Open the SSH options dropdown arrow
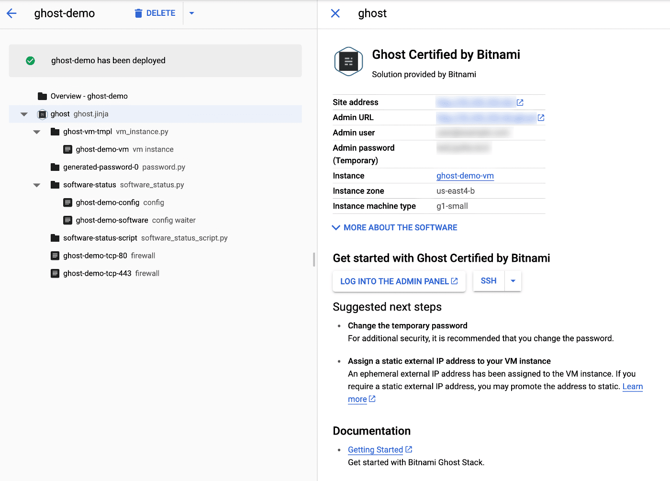This screenshot has width=670, height=481. click(x=513, y=281)
